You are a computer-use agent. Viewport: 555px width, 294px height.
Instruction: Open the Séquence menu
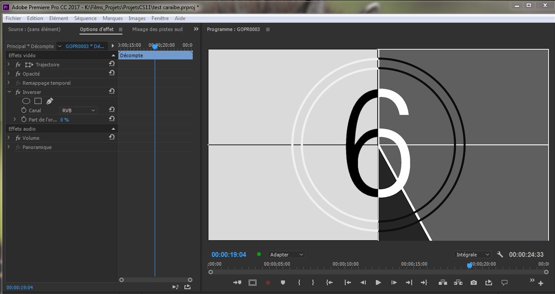85,18
